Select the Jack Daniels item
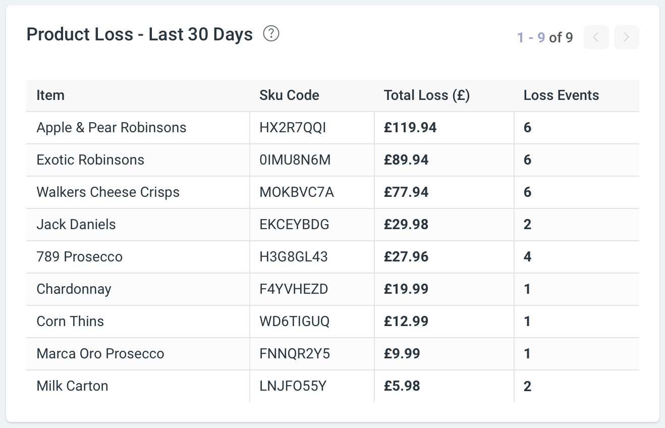 (76, 225)
